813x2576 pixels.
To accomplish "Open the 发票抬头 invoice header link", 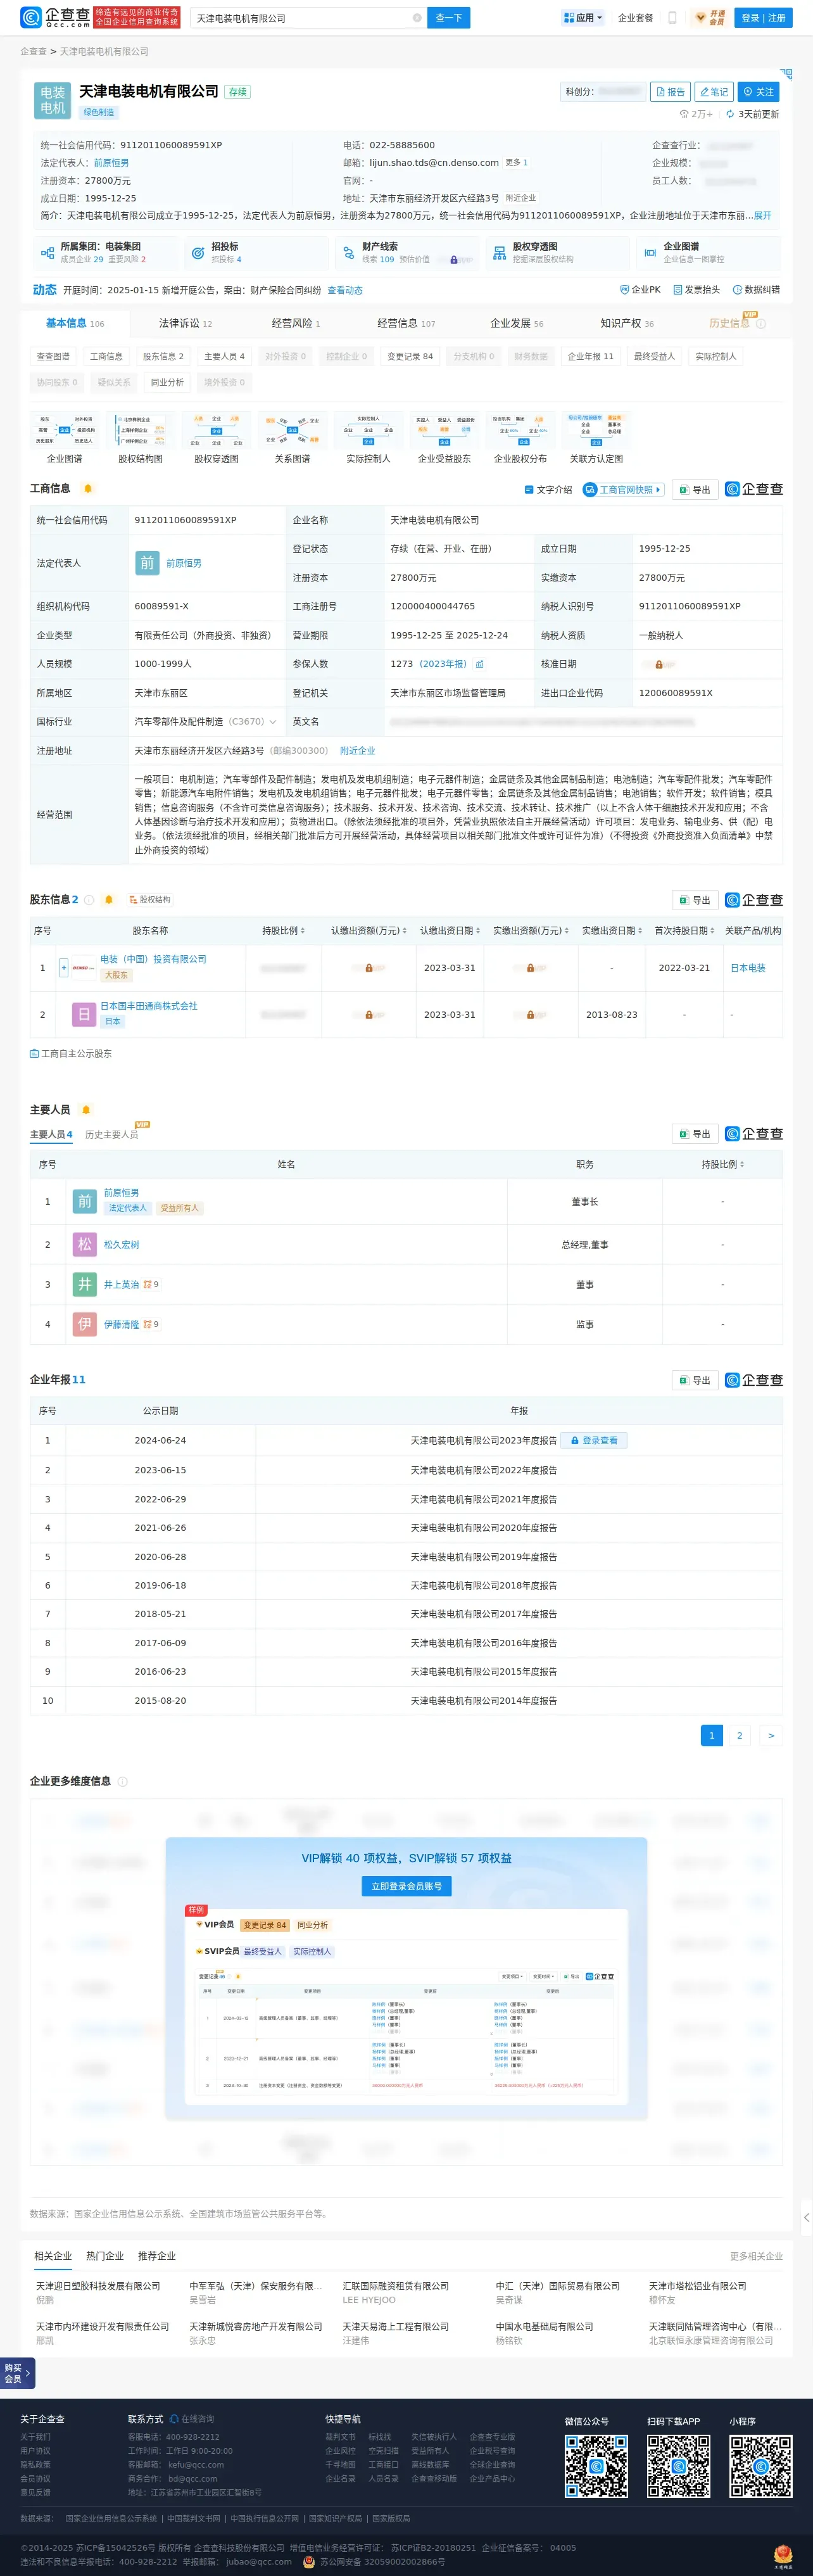I will pyautogui.click(x=697, y=290).
